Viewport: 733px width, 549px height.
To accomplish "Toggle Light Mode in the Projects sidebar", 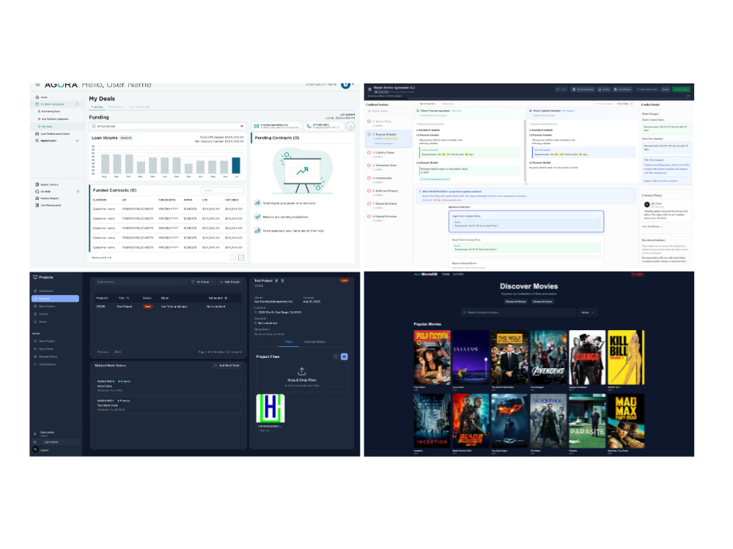I will click(55, 441).
